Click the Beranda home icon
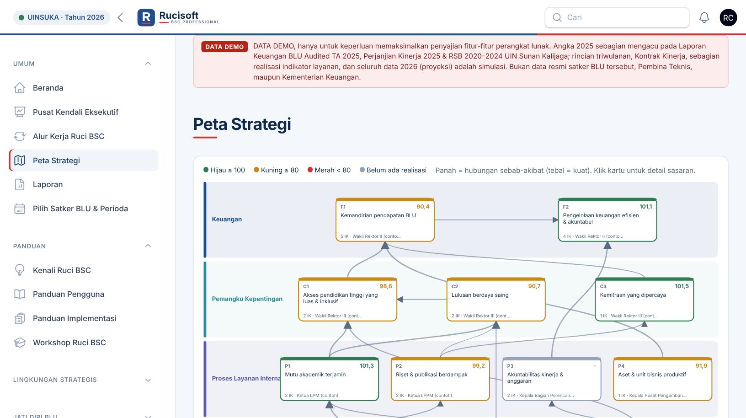The width and height of the screenshot is (746, 418). [x=20, y=88]
